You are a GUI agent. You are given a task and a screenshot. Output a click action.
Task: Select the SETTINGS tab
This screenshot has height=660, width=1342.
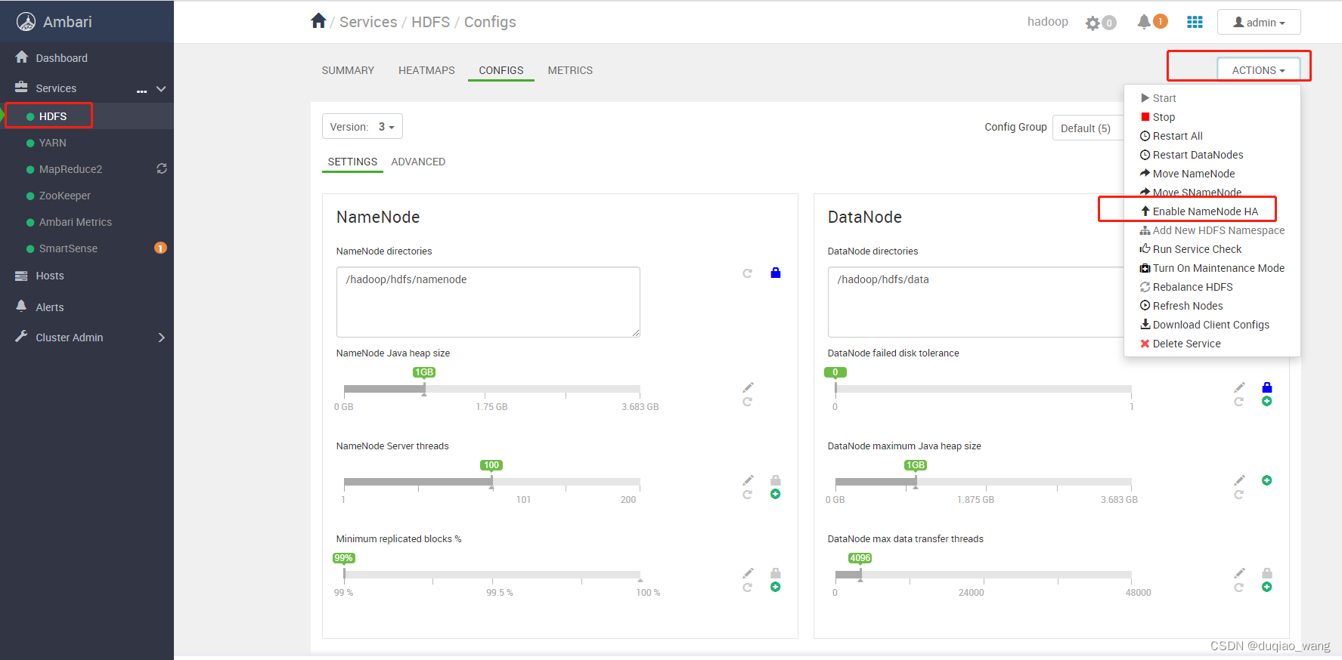(x=352, y=162)
